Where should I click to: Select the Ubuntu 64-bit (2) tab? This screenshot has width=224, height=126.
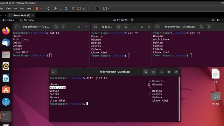pyautogui.click(x=21, y=15)
